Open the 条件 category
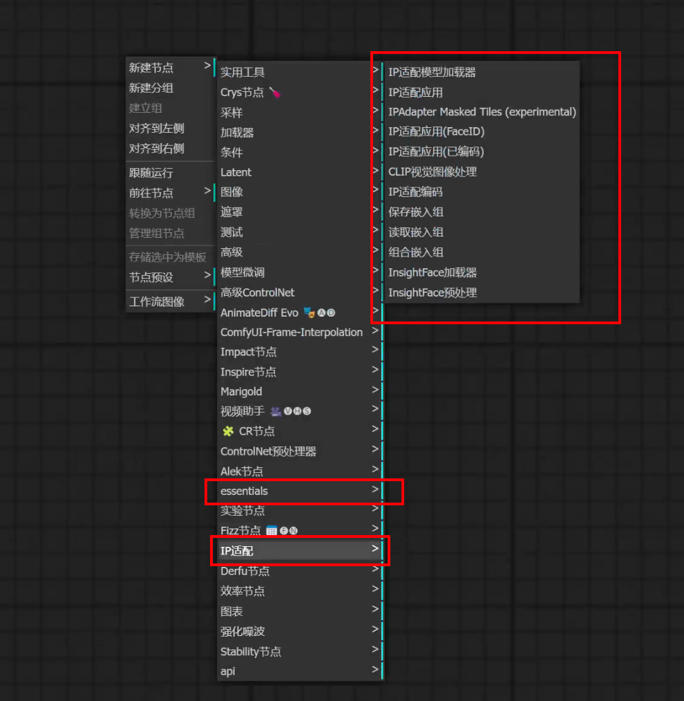684x701 pixels. [x=300, y=152]
